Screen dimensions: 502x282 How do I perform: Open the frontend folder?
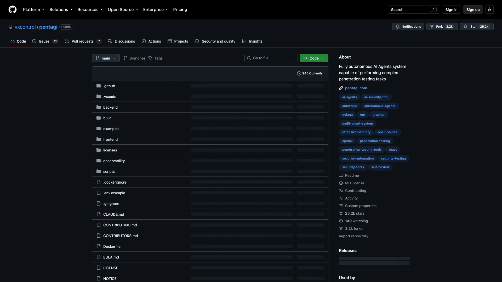tap(110, 139)
